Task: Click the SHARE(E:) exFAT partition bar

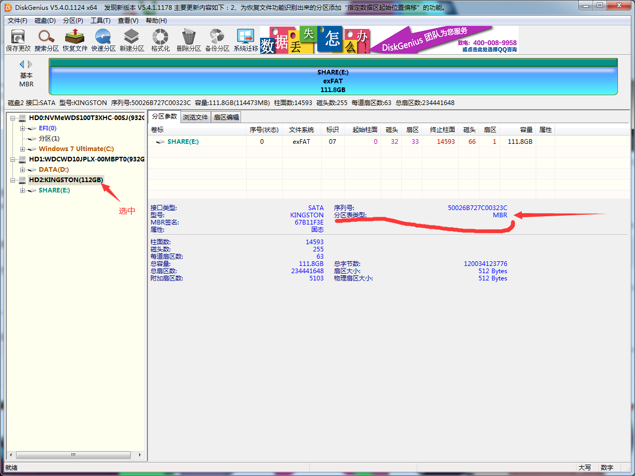Action: tap(333, 77)
